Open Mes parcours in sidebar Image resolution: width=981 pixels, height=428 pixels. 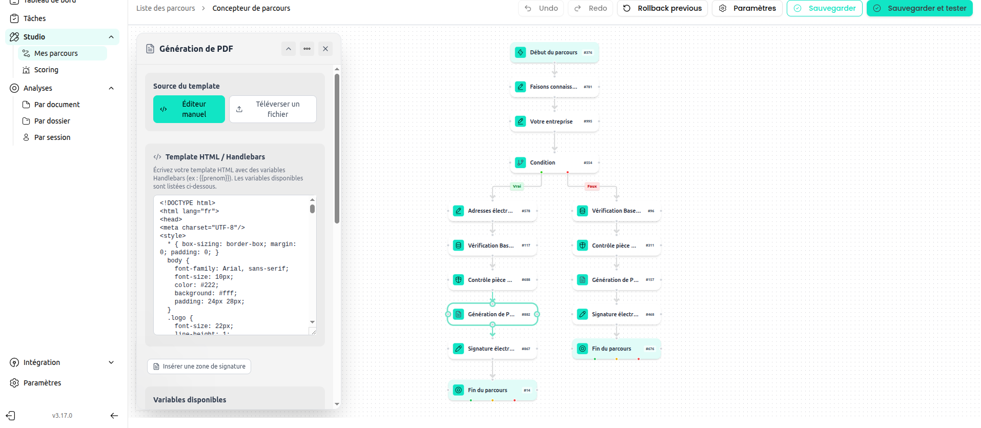56,53
